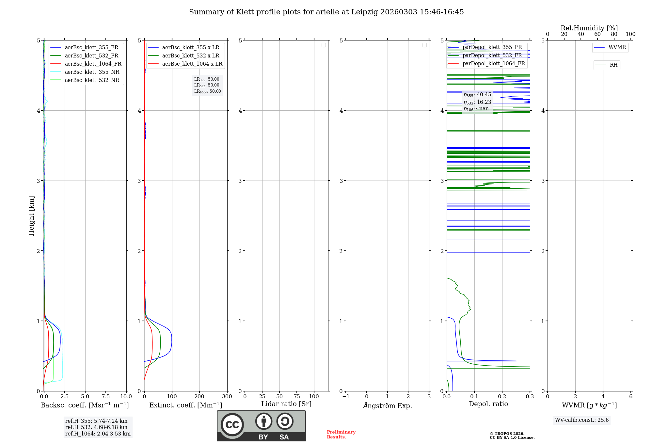Click the SA share-alike arrow icon
Screen dimensions: 653x444
pos(285,421)
